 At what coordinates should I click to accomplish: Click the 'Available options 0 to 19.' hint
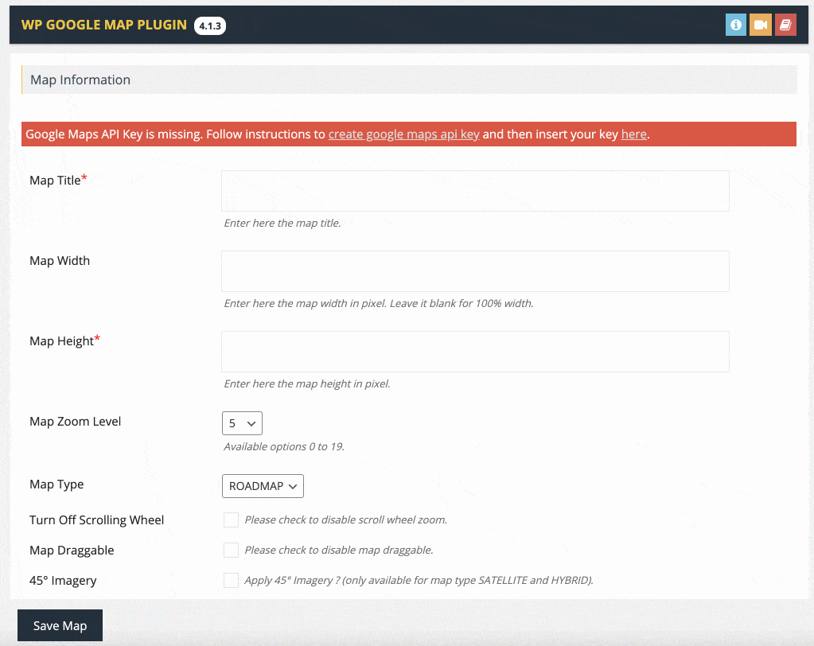coord(284,447)
